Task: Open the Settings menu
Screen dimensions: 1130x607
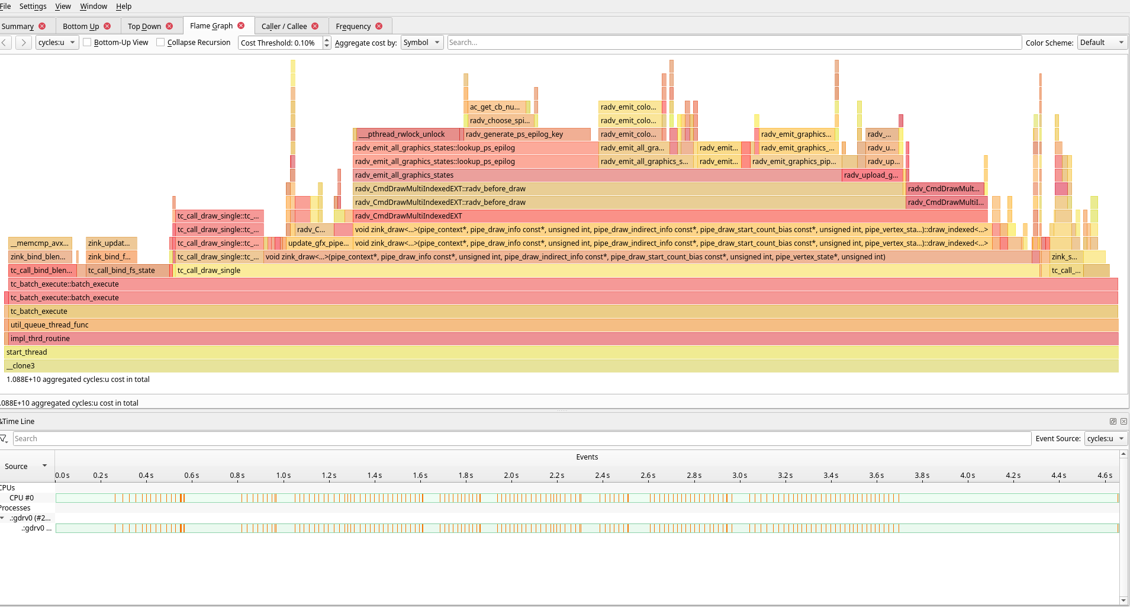Action: (x=33, y=7)
